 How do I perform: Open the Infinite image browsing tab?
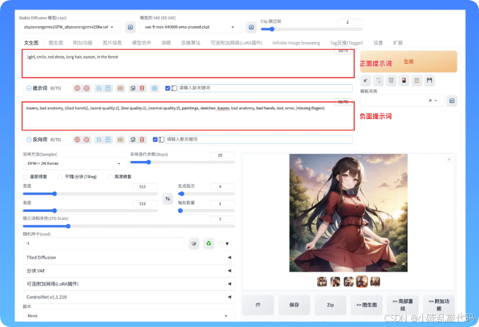pos(296,43)
